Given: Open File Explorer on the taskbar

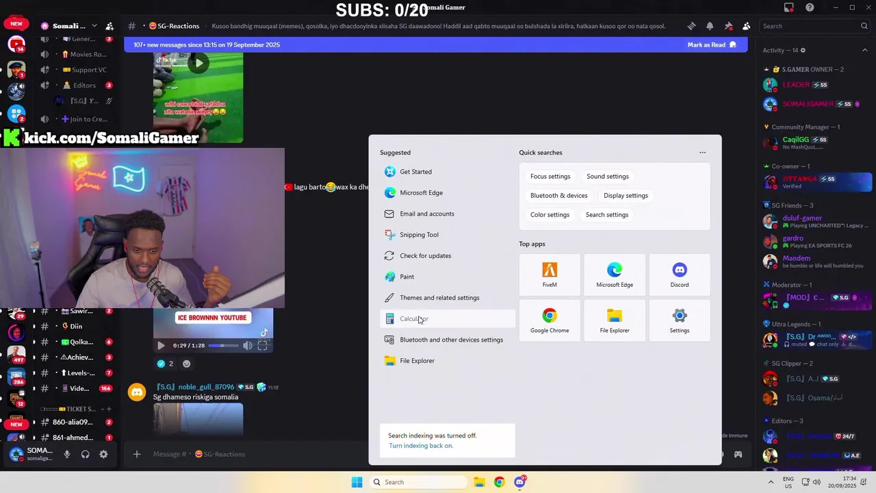Looking at the screenshot, I should pos(479,482).
